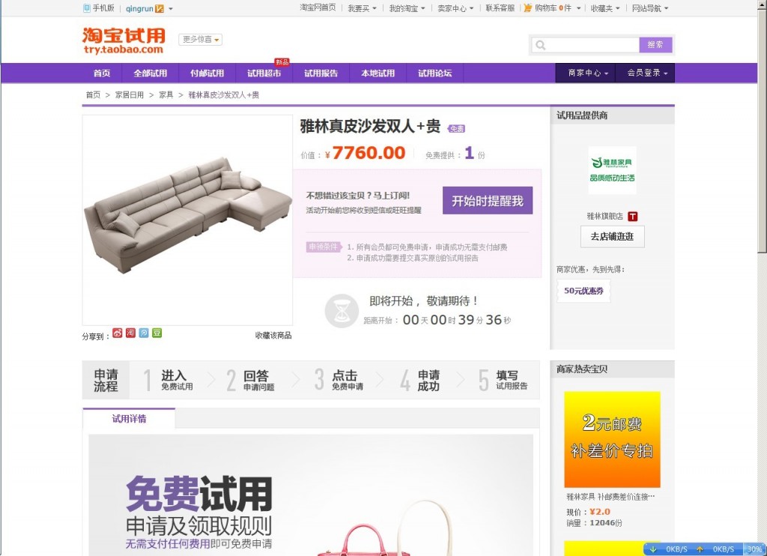
Task: Open the shopping cart icon in top bar
Action: (528, 7)
